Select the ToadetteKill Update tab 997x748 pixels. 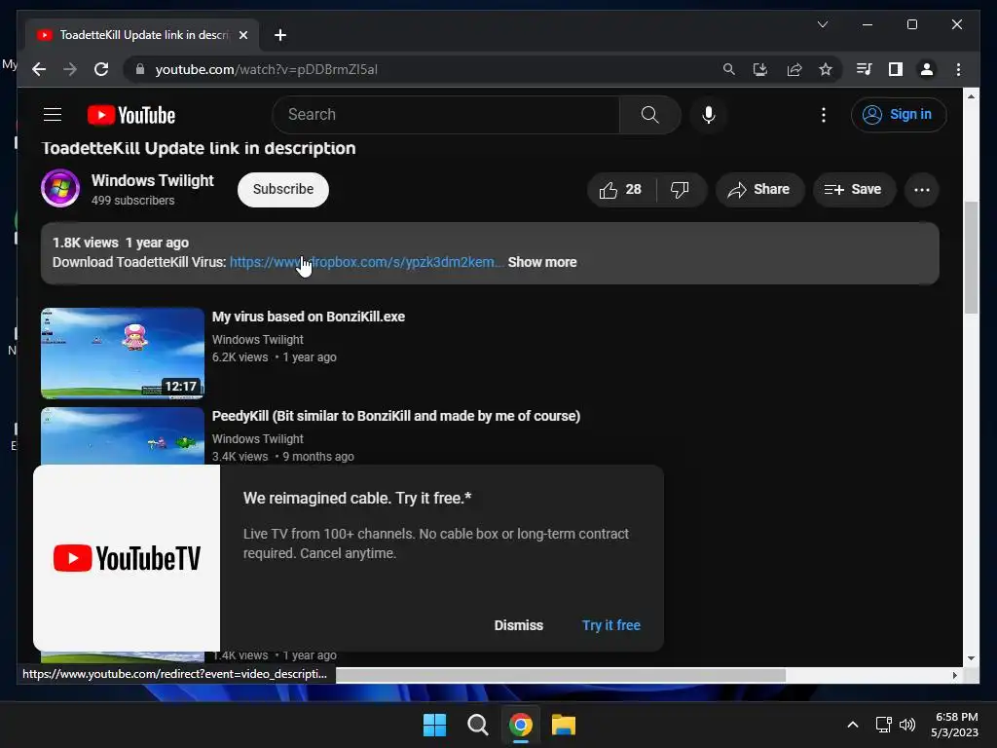pyautogui.click(x=142, y=35)
